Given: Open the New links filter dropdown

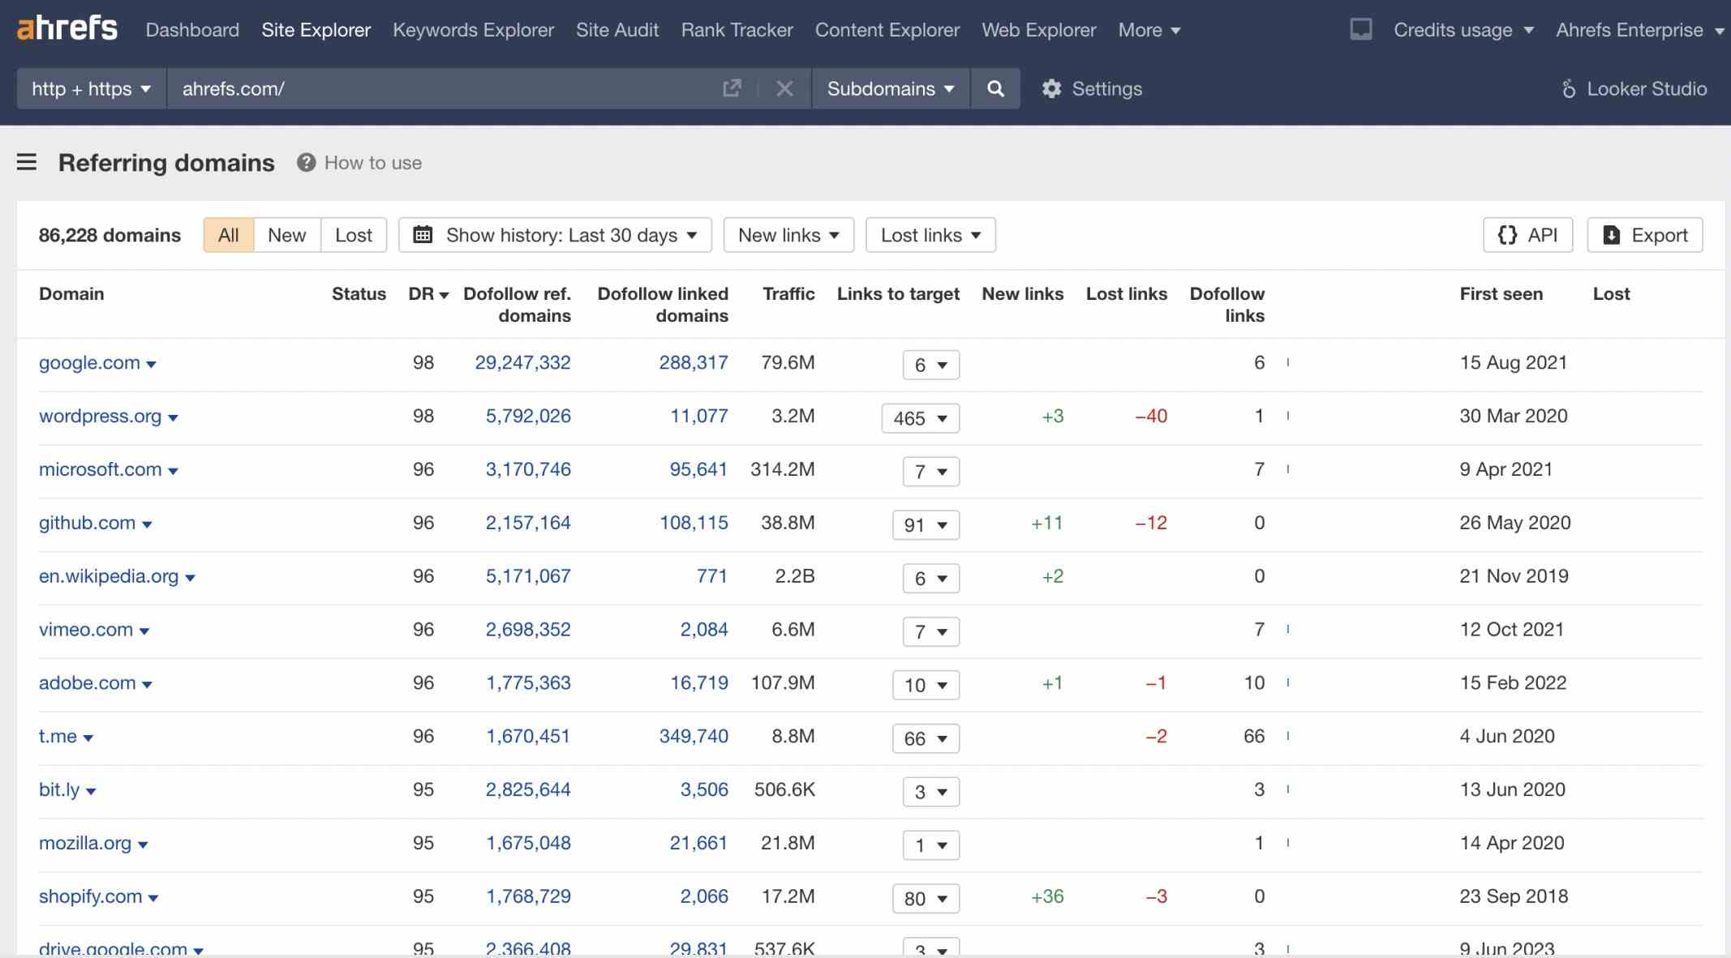Looking at the screenshot, I should 788,234.
